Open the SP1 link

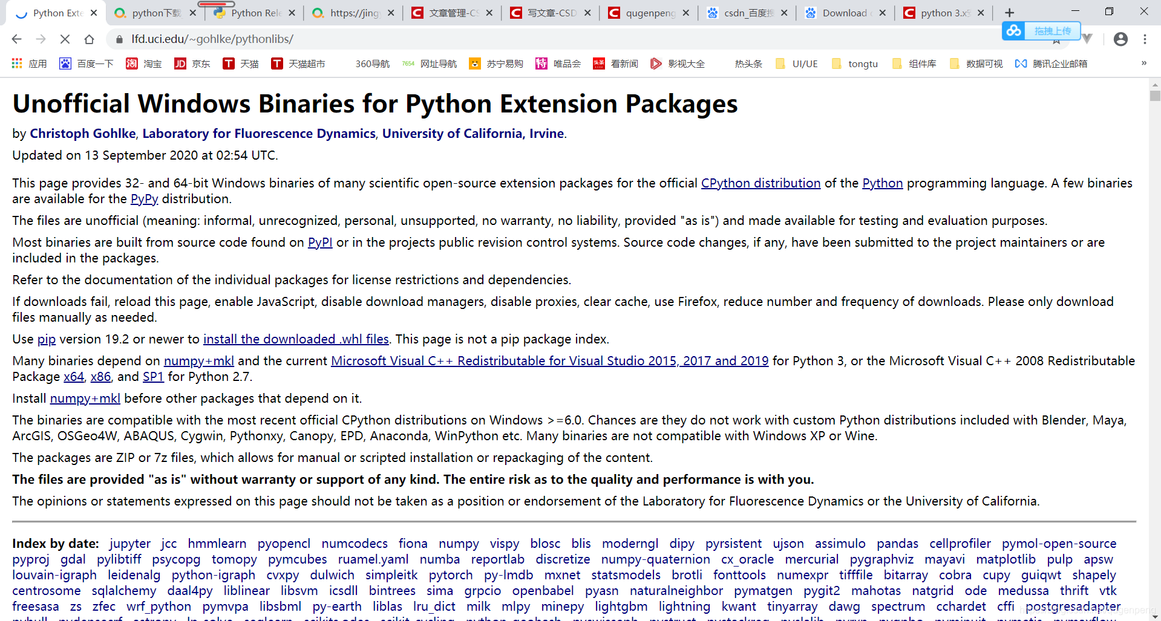tap(153, 377)
